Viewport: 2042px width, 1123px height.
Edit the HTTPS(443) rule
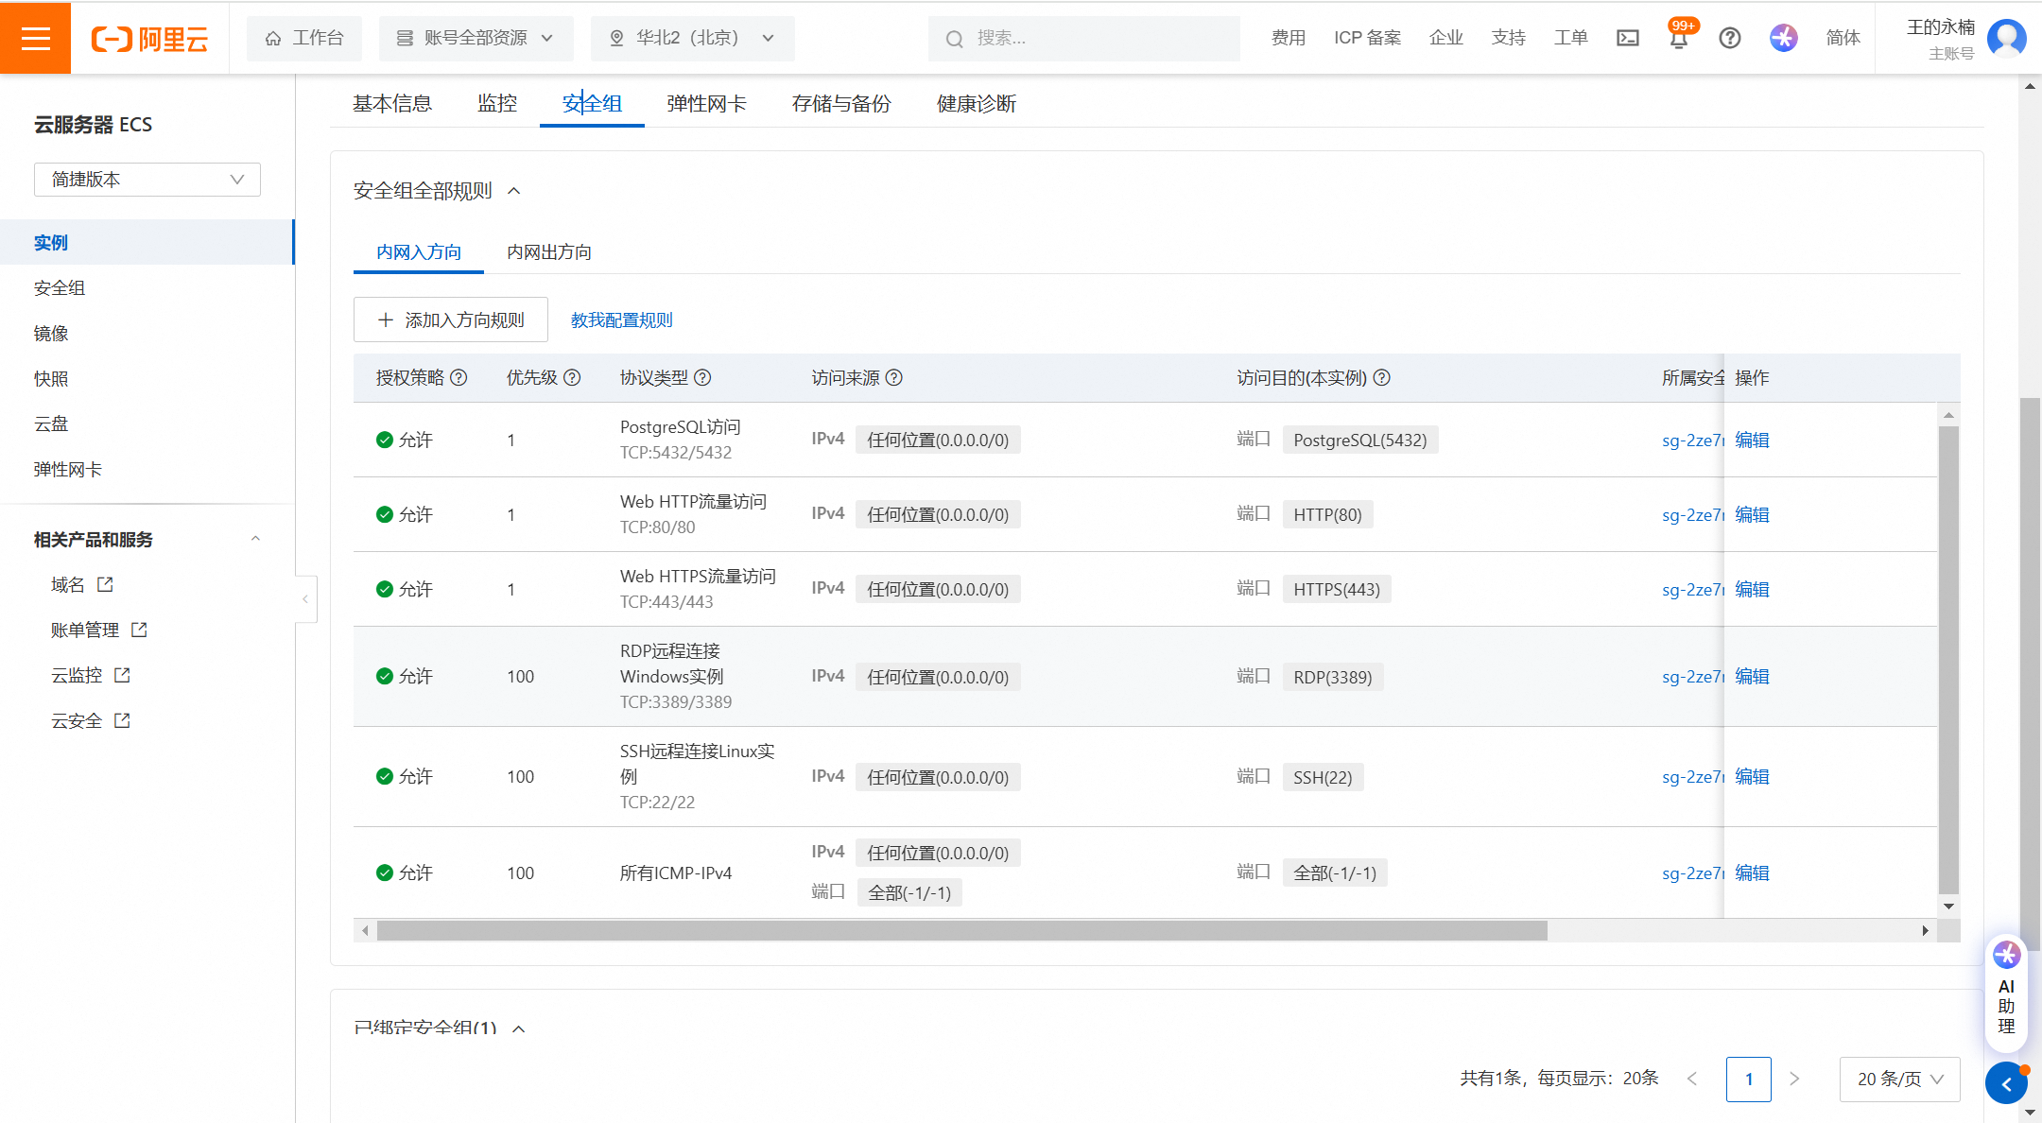pyautogui.click(x=1752, y=589)
